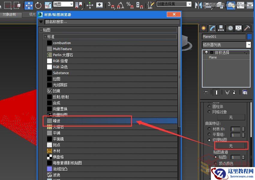Open Configure Modifier Sets icon

pos(245,92)
